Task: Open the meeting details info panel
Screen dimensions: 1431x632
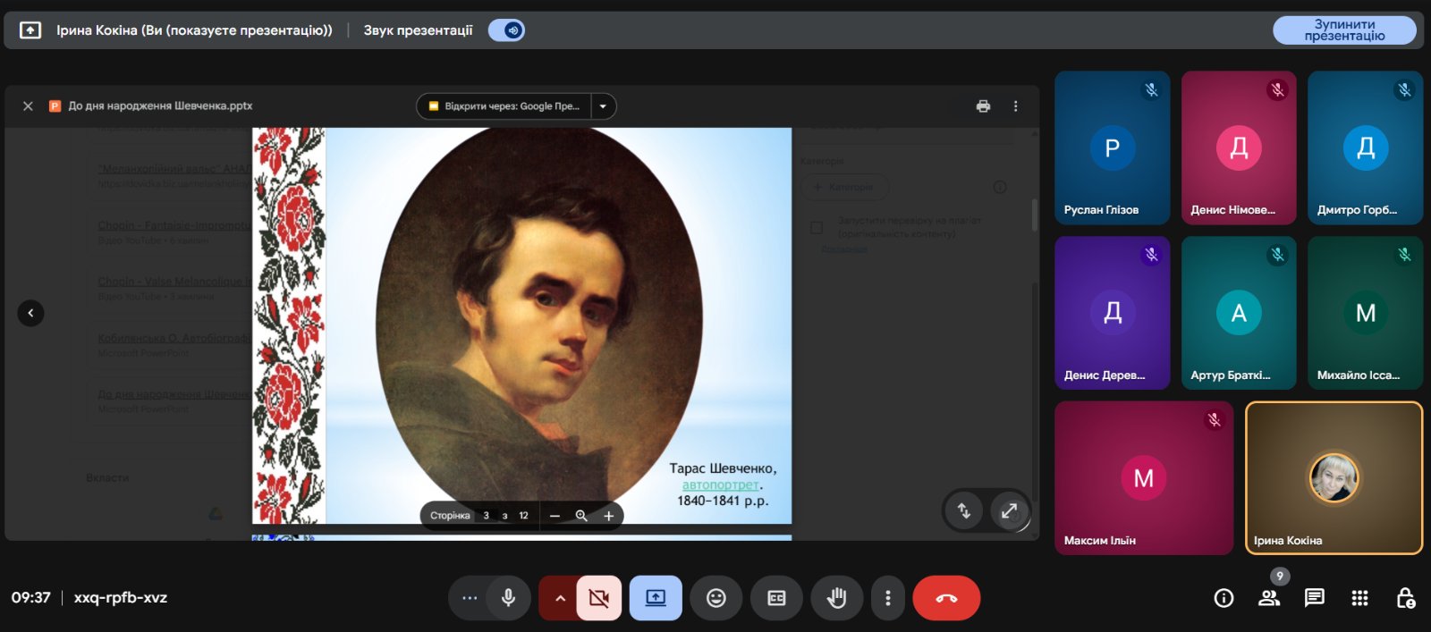Action: click(1224, 598)
